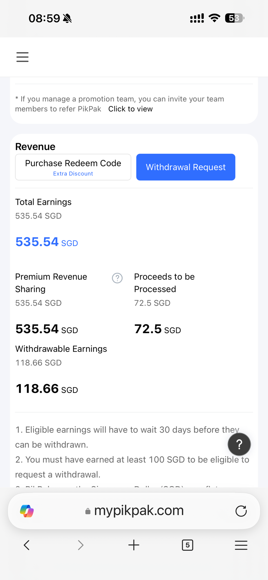
Task: Click the Purchase Redeem Code button
Action: 73,167
